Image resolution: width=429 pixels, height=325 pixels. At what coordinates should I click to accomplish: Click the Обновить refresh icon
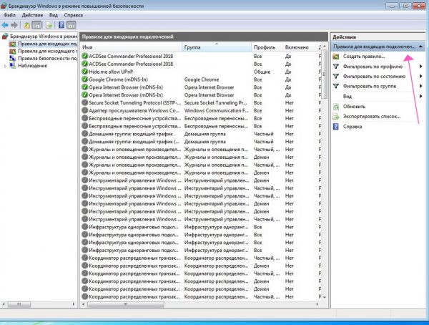[x=336, y=107]
